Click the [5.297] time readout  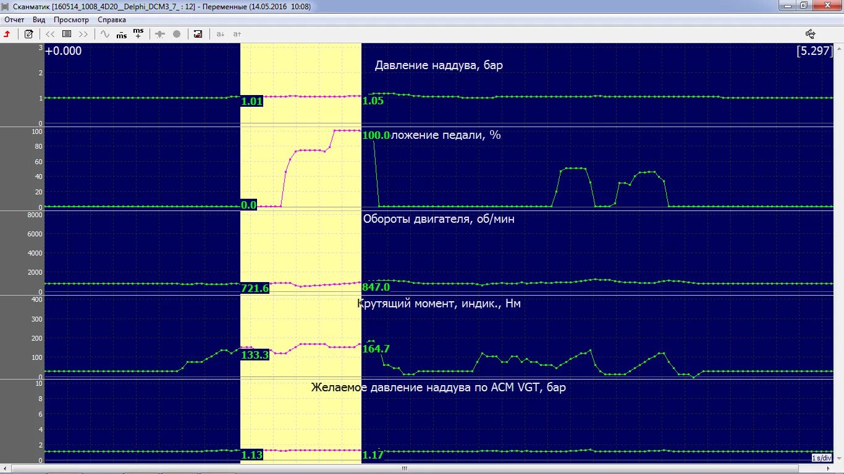click(x=815, y=51)
